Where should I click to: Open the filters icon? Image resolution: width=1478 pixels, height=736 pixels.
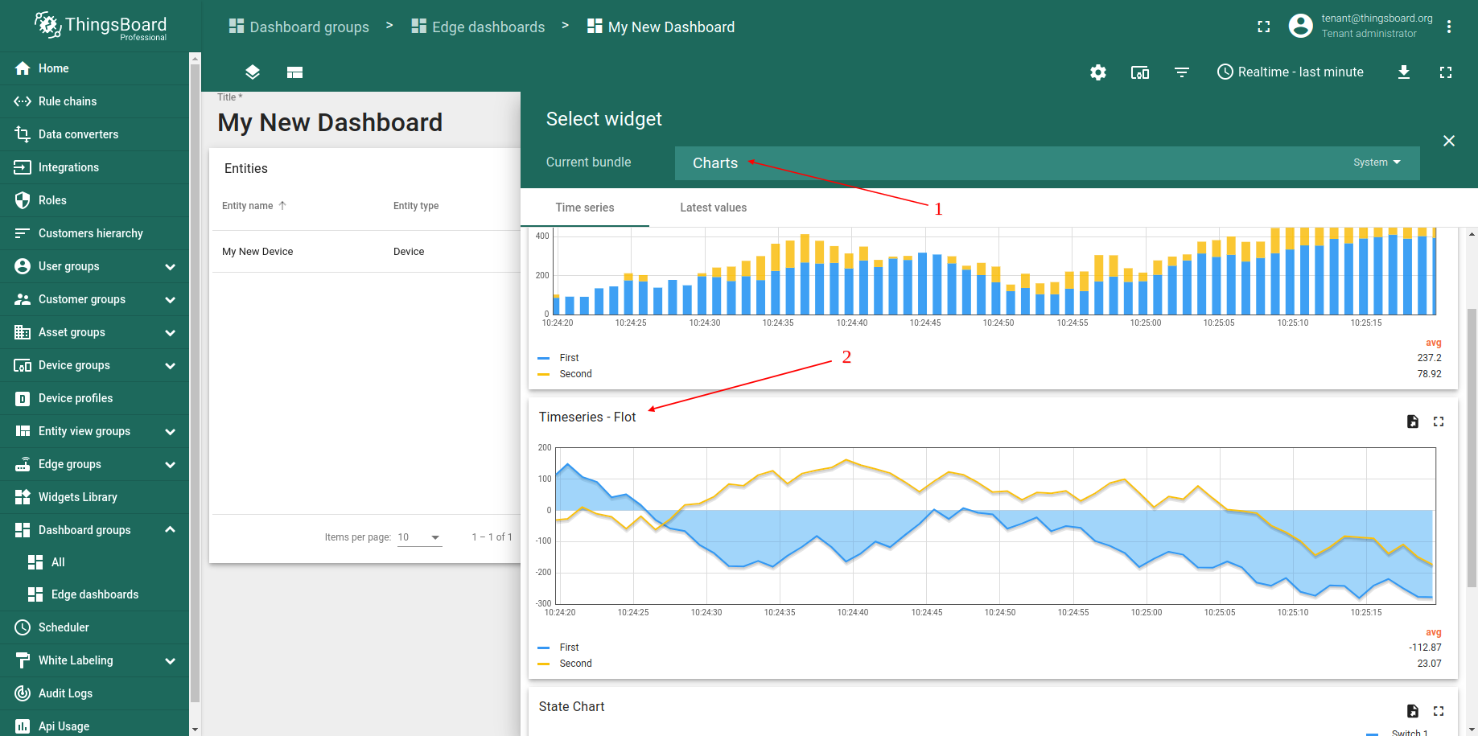[1182, 72]
